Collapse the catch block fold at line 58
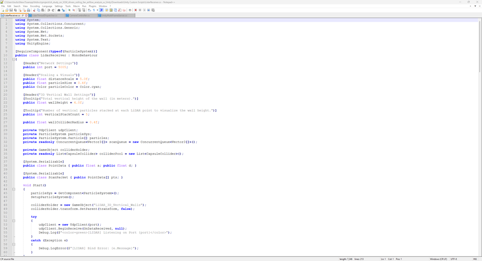482x261 pixels. coord(14,245)
